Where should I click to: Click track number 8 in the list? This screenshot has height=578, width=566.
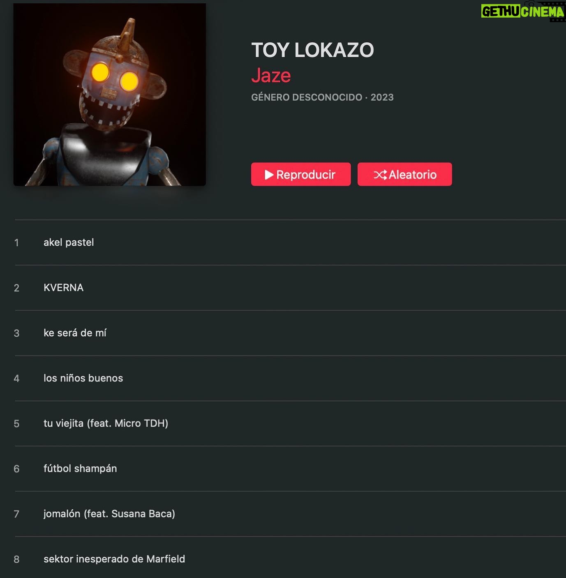(16, 560)
